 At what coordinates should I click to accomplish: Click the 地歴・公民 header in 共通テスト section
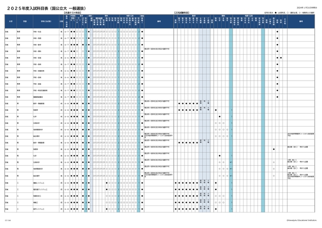tap(126, 16)
